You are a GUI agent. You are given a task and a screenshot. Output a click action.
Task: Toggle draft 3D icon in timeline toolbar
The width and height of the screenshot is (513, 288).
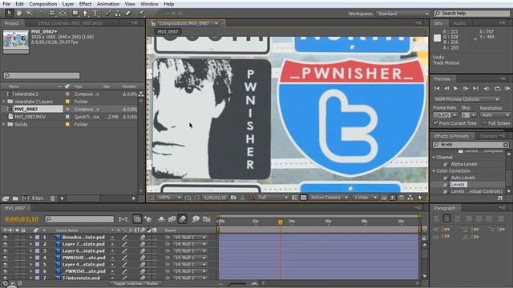click(x=148, y=219)
